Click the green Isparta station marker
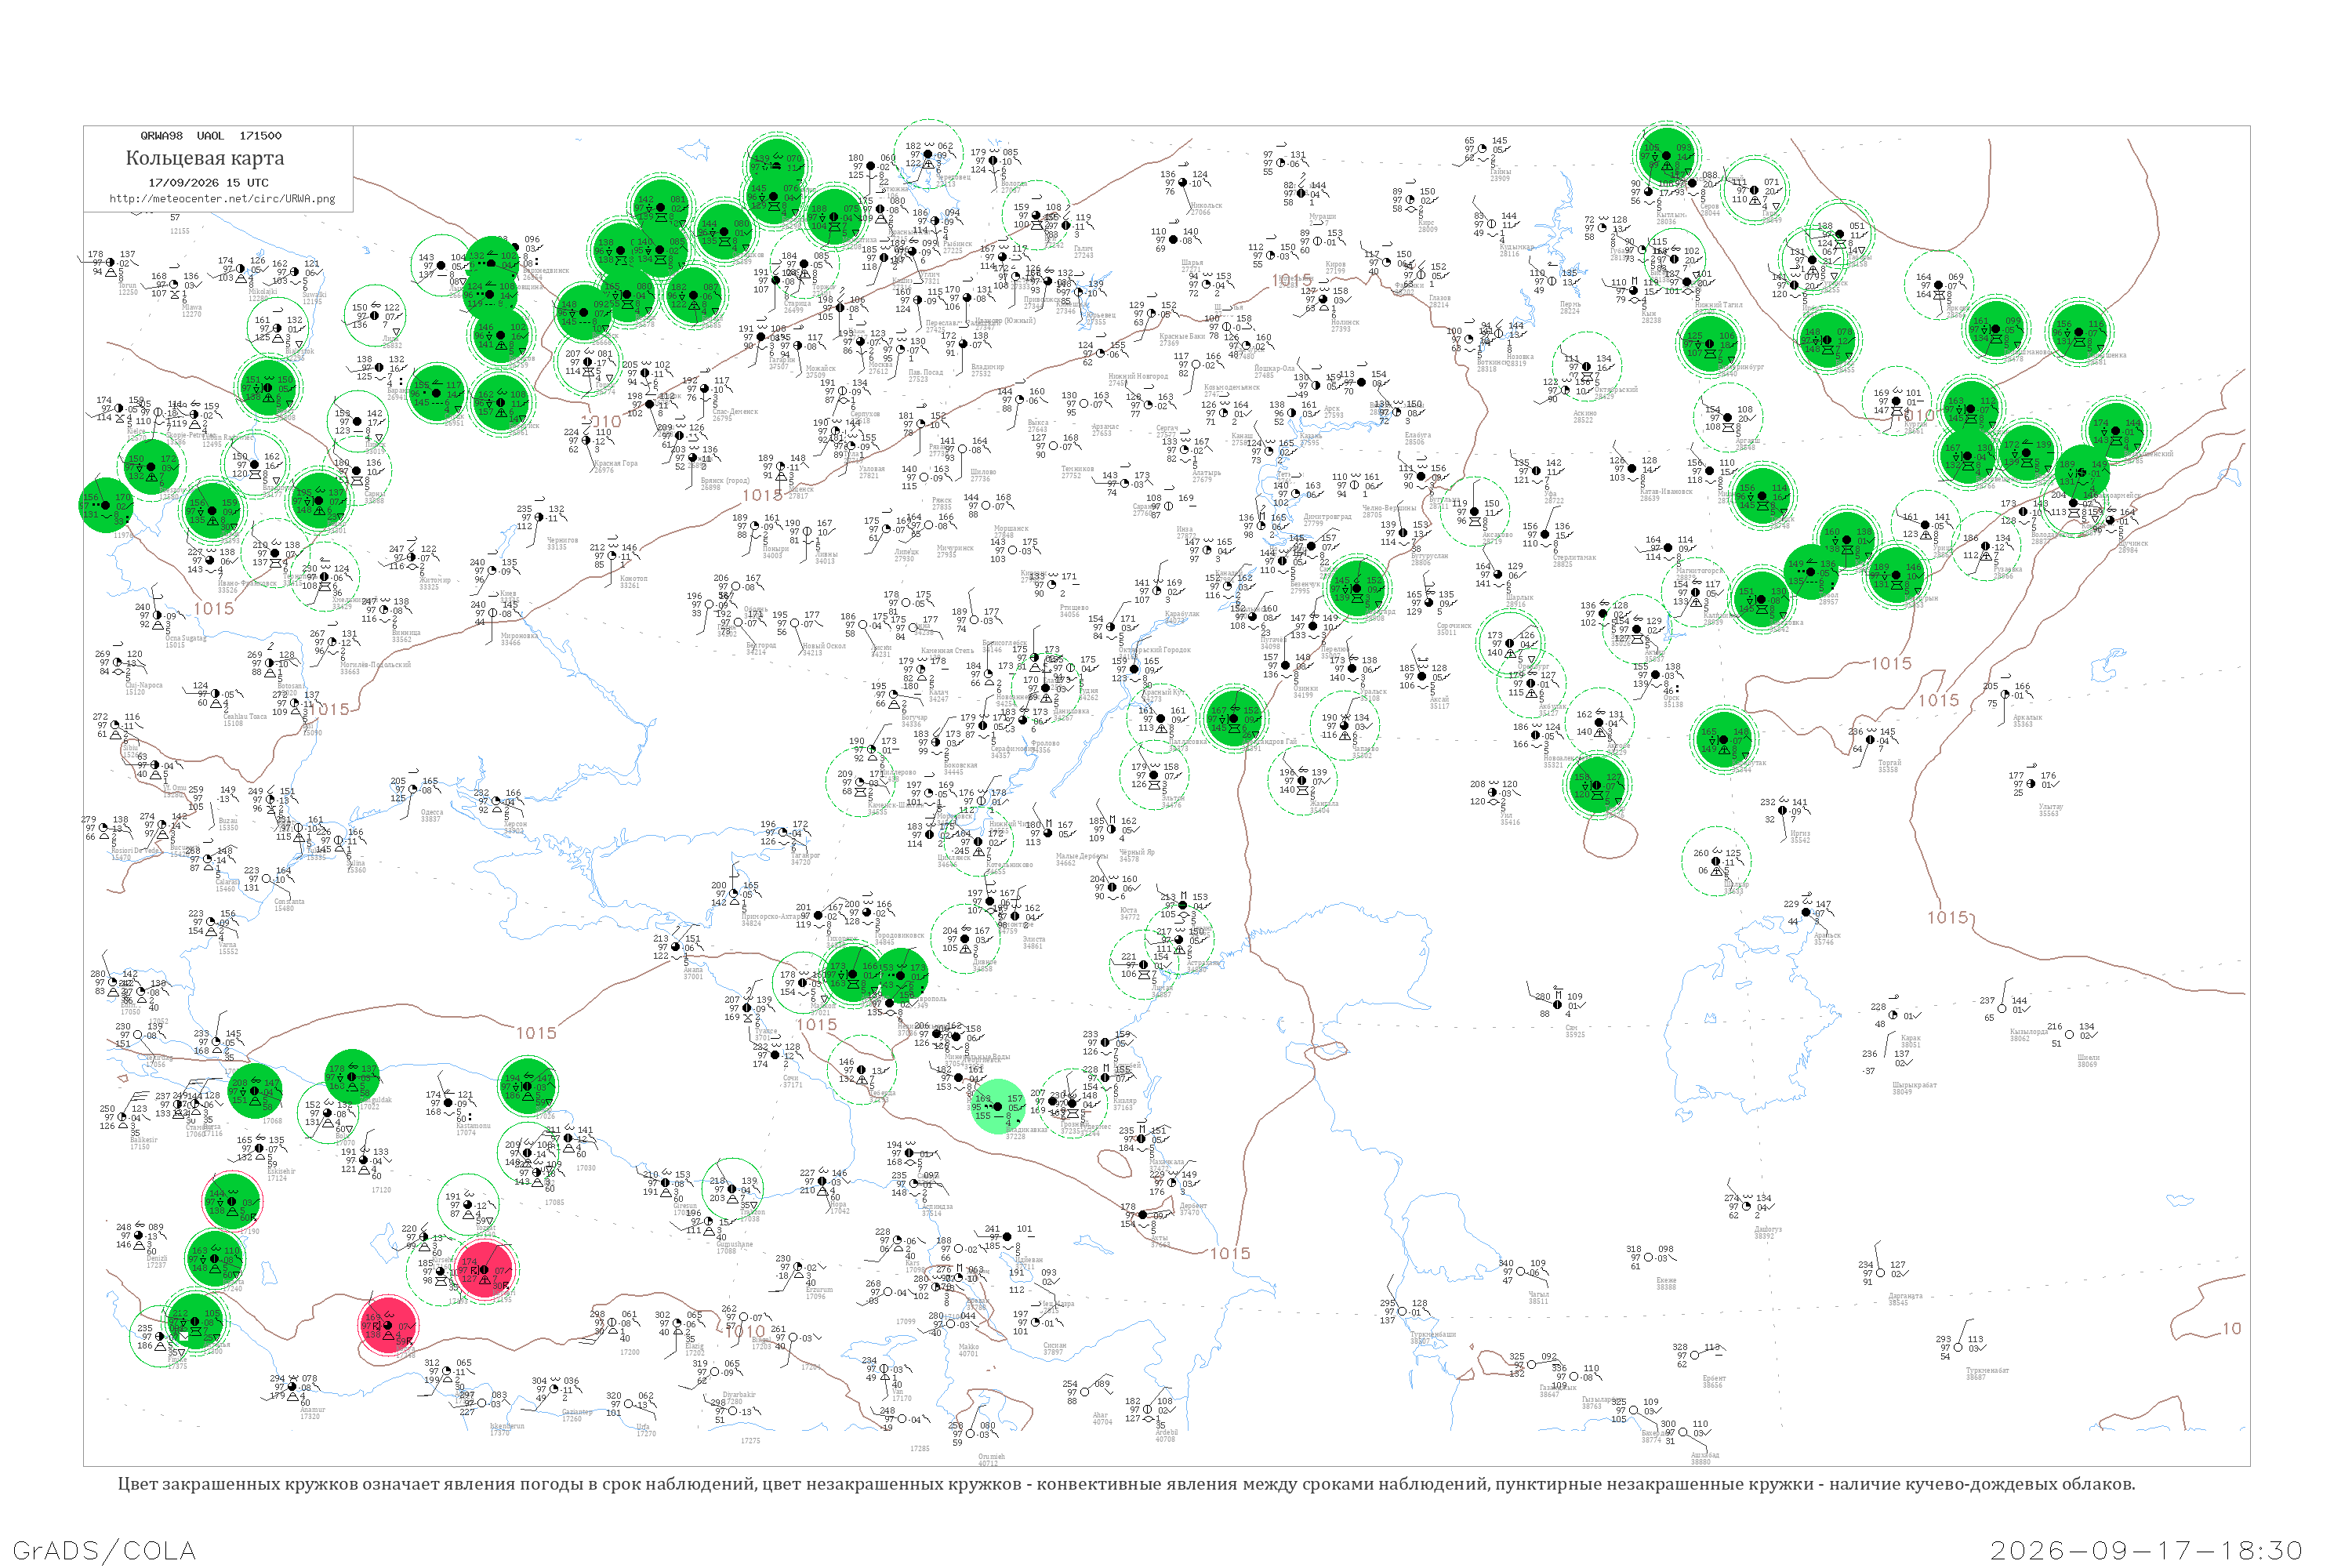 click(214, 1259)
